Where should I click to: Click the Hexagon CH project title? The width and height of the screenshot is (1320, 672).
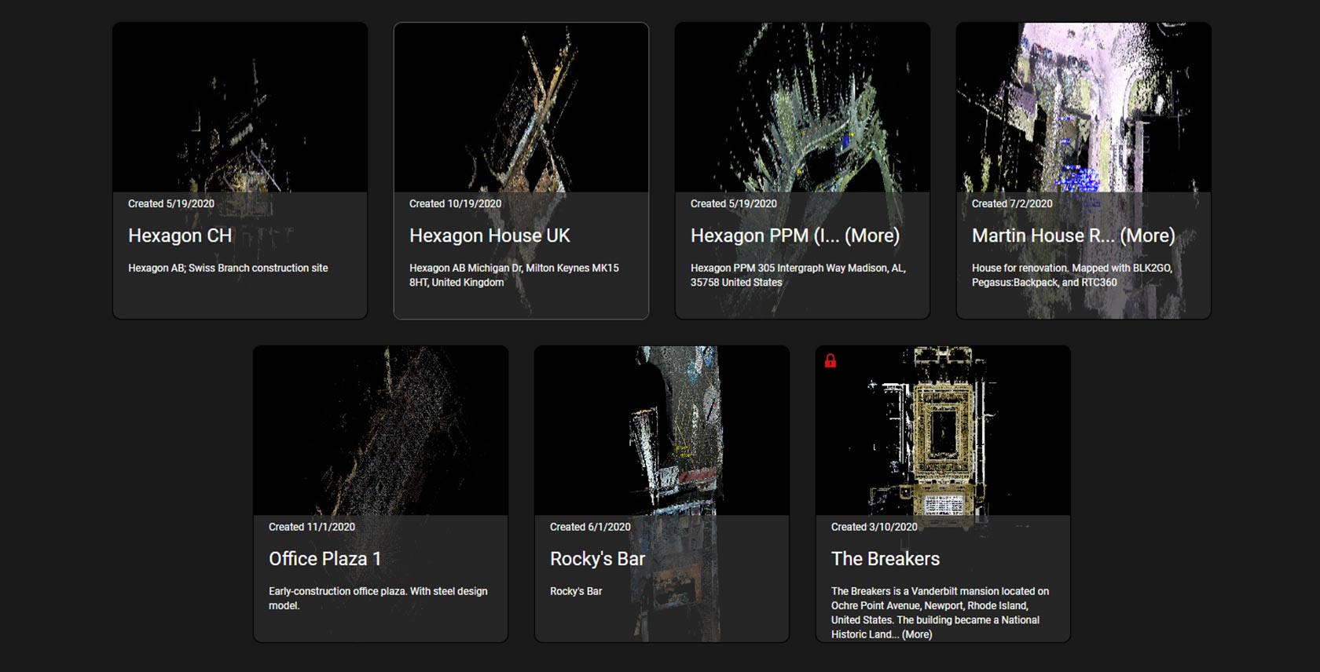pos(180,236)
